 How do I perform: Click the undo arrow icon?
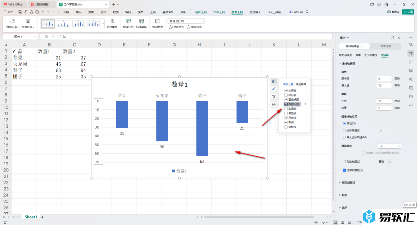(x=43, y=12)
